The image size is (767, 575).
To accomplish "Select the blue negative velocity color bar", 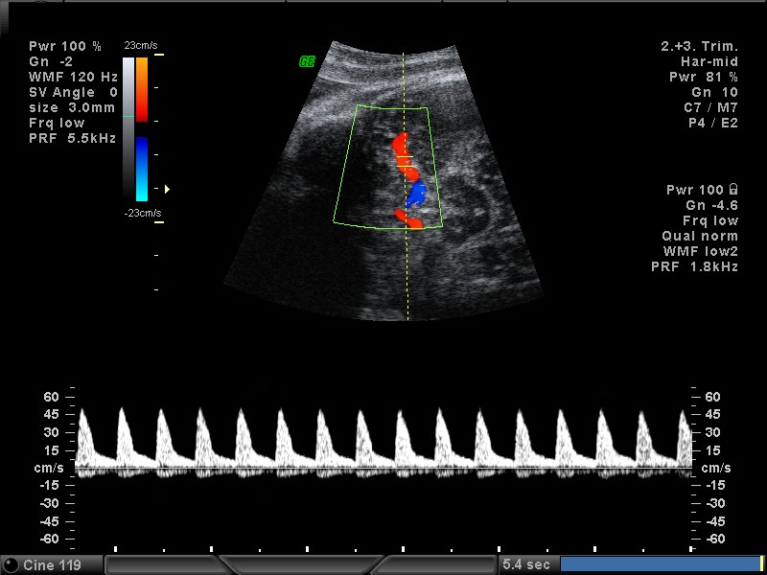I will point(142,169).
